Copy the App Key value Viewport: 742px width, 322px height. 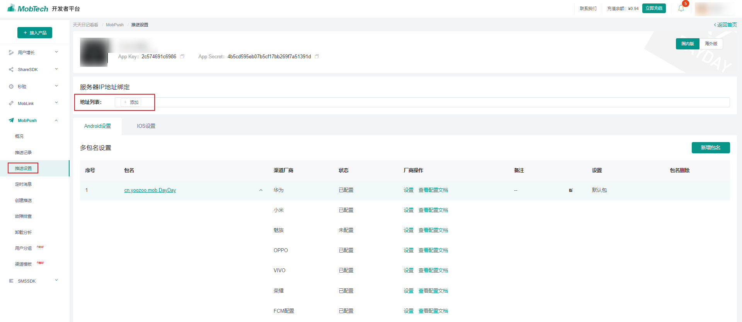[x=182, y=56]
